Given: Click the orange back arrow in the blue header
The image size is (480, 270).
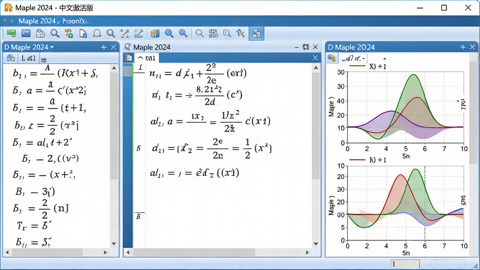Looking at the screenshot, I should (x=5, y=21).
